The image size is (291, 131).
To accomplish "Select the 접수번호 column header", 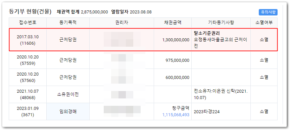I will (x=28, y=23).
